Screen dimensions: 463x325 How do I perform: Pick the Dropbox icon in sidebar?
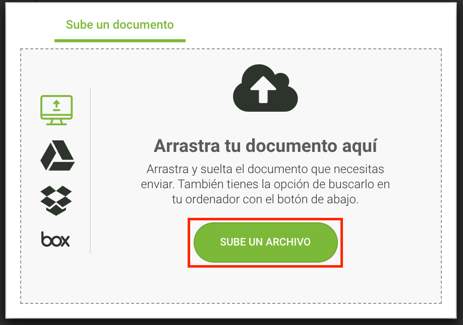56,201
